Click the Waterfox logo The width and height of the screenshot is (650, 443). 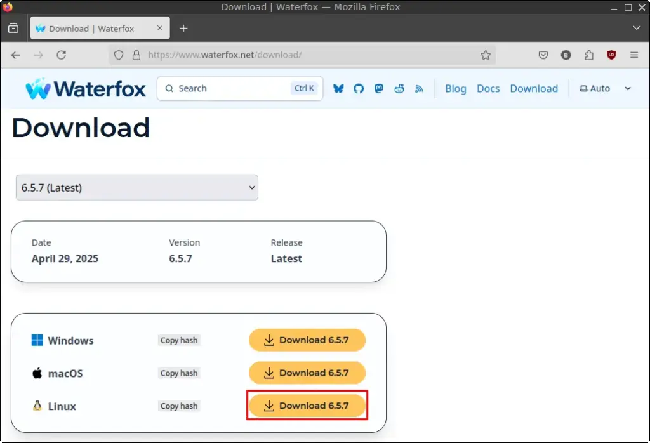86,89
